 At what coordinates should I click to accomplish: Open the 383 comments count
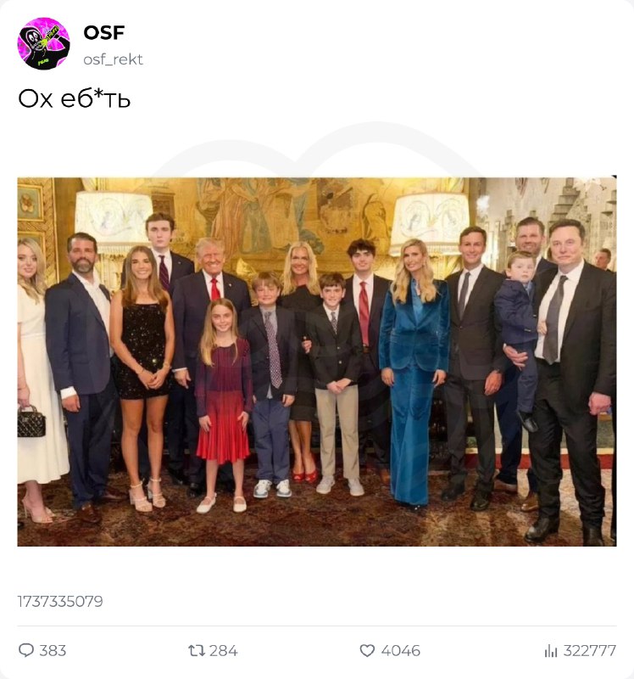pyautogui.click(x=53, y=650)
